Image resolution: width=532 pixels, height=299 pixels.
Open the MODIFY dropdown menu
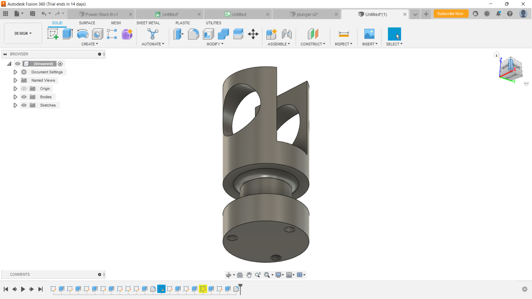click(x=215, y=44)
